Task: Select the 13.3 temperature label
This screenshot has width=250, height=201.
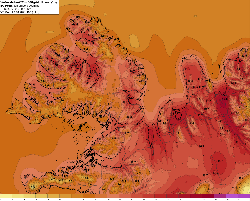Action: pos(75,24)
